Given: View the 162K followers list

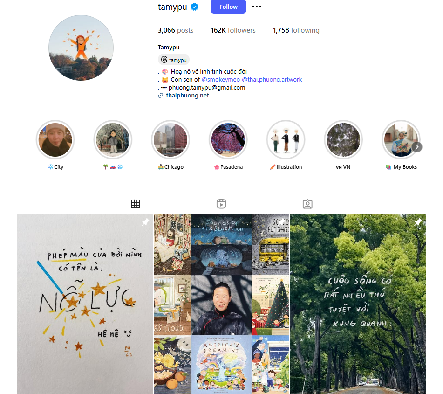Looking at the screenshot, I should (x=233, y=30).
